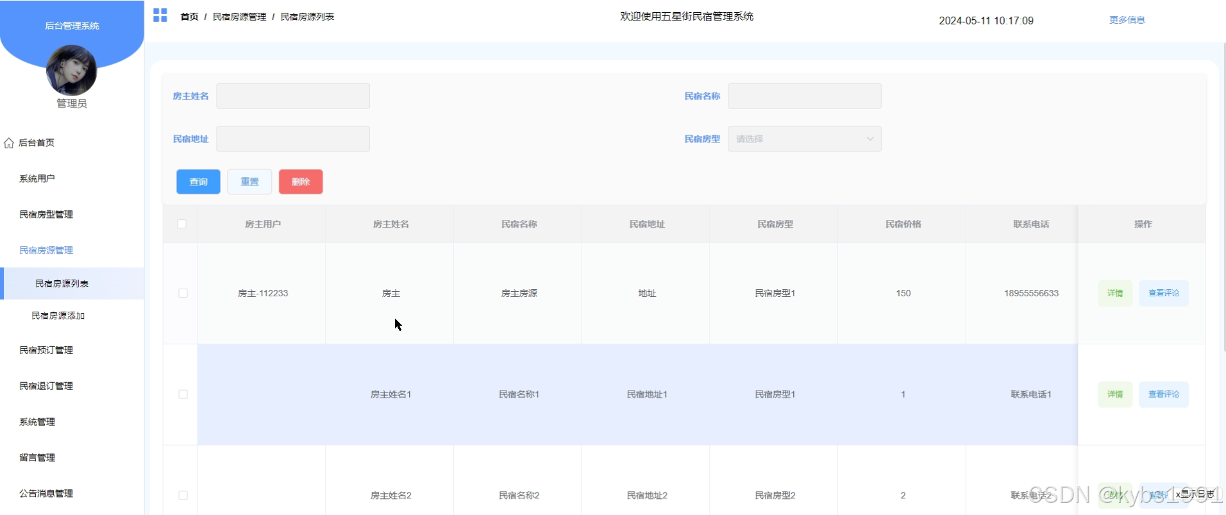
Task: Click the 民宿地址1 cell
Action: 647,394
